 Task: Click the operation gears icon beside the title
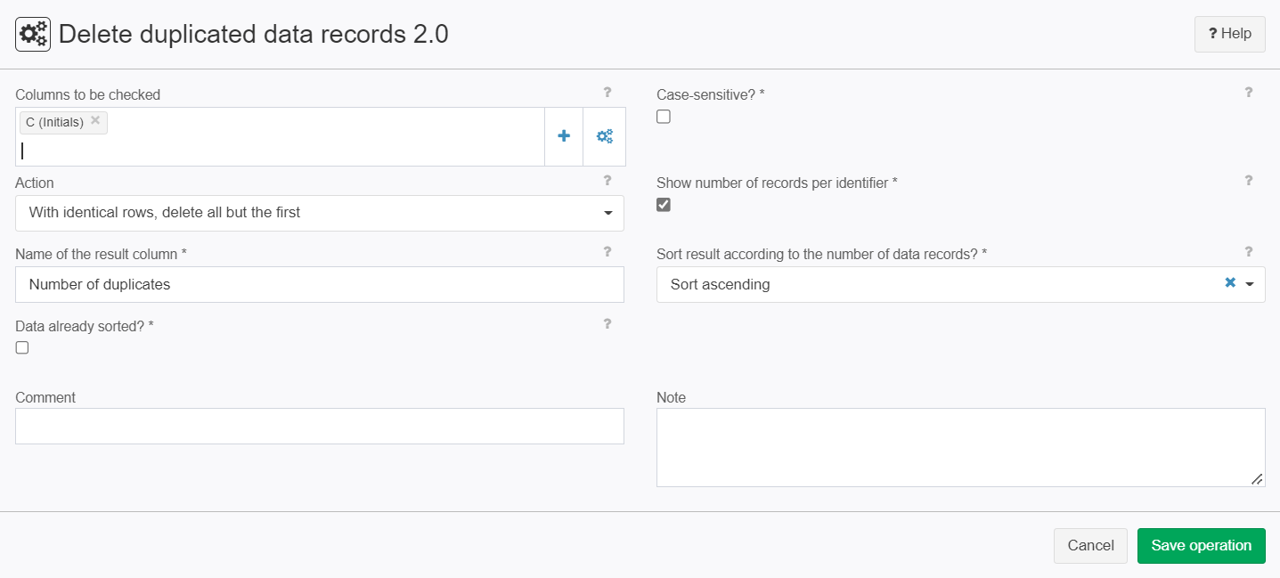pos(33,35)
